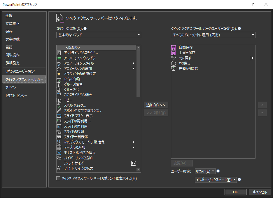Image resolution: width=273 pixels, height=198 pixels.
Task: Select スライドの再利用 item without ellipsis
Action: [96, 126]
